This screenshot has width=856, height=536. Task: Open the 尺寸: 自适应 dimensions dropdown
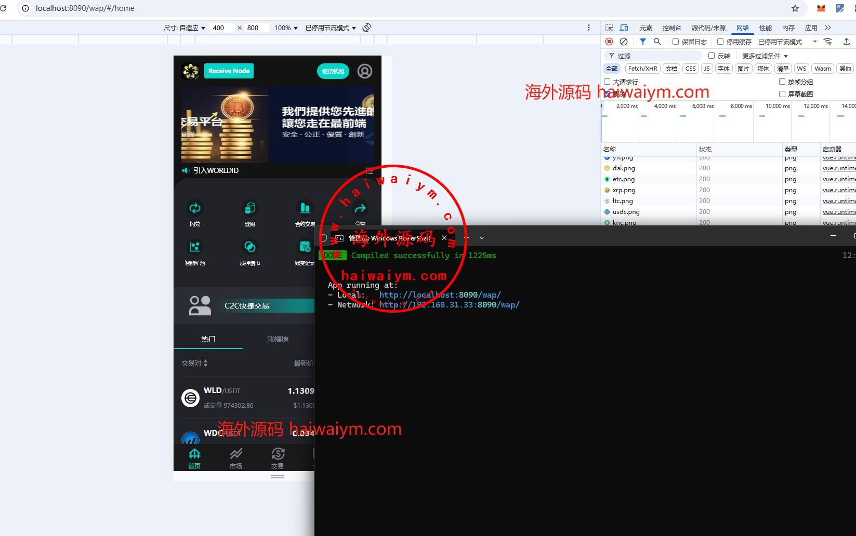coord(185,28)
